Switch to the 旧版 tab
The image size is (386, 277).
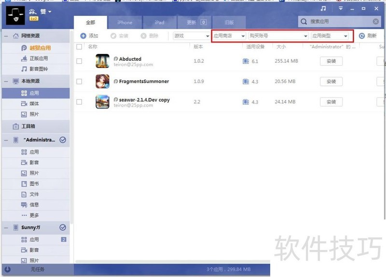pos(229,22)
